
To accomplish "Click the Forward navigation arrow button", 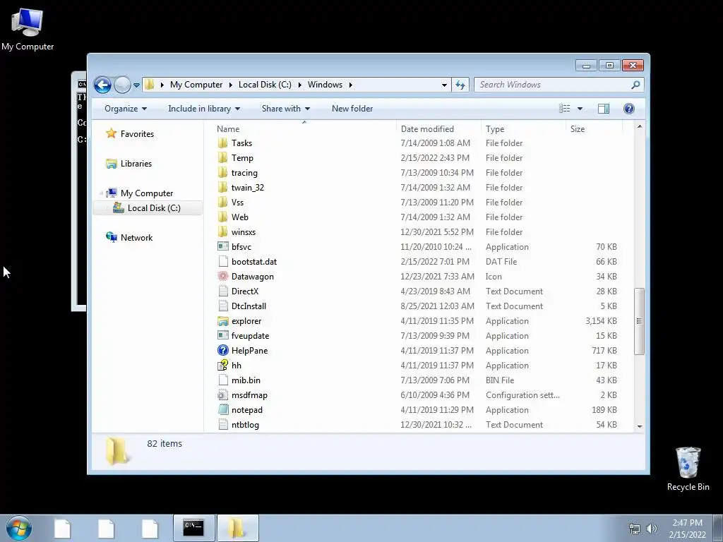I will [x=122, y=85].
